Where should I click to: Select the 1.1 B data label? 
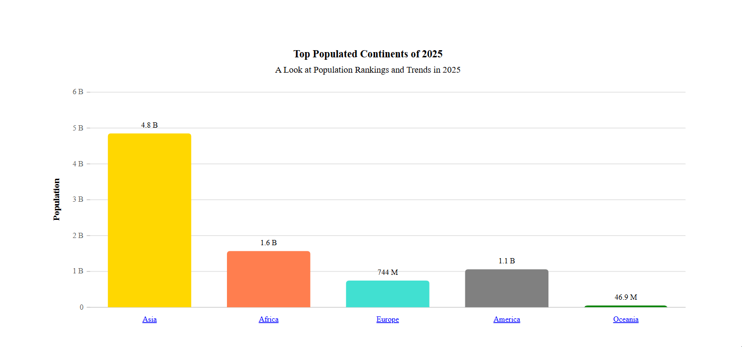[x=506, y=261]
